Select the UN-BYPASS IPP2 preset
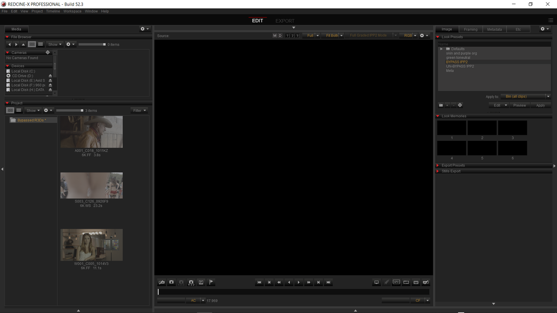 (460, 67)
